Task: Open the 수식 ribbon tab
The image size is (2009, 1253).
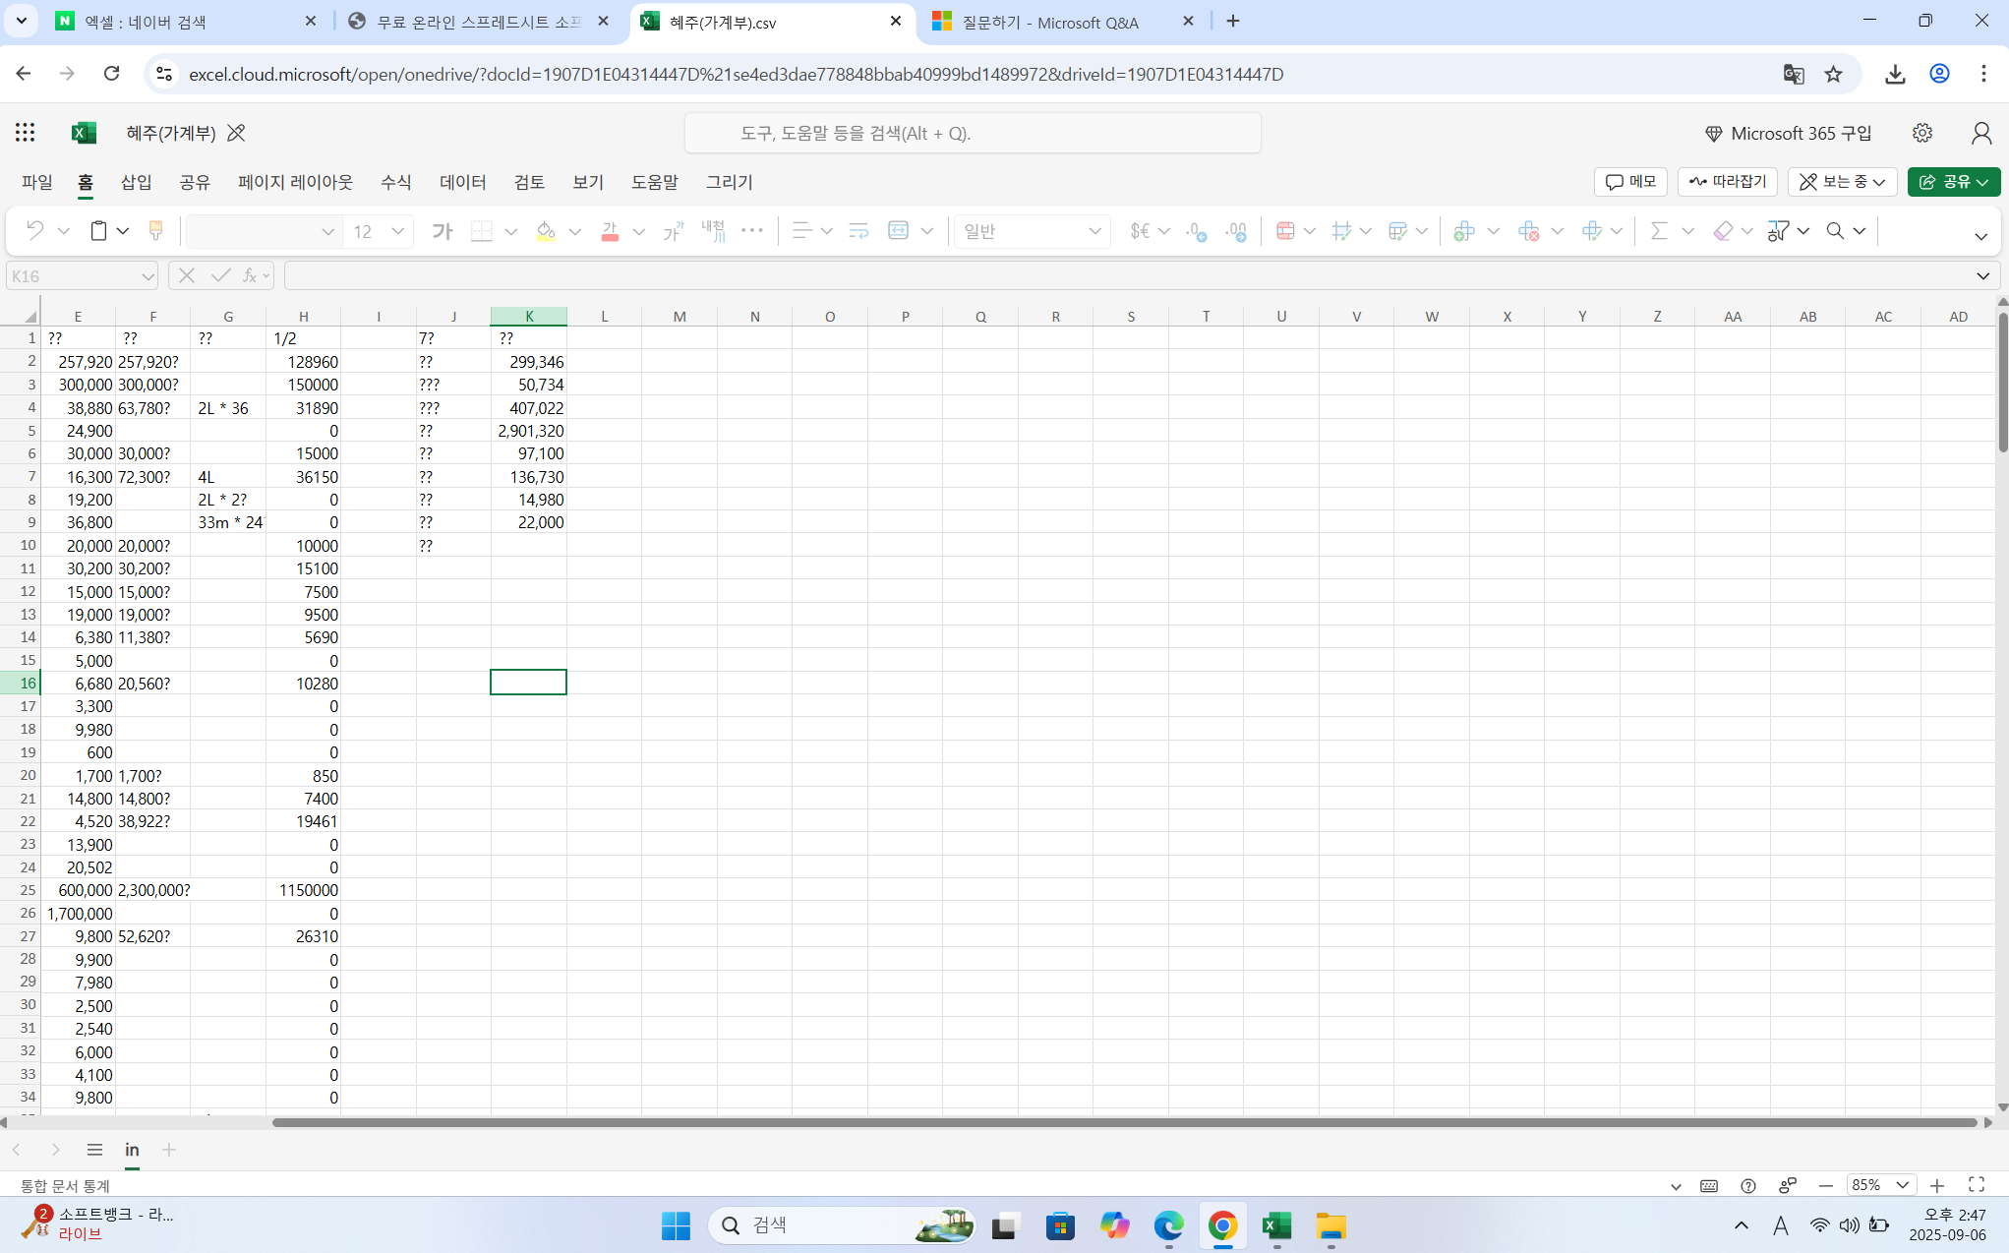Action: pyautogui.click(x=396, y=182)
